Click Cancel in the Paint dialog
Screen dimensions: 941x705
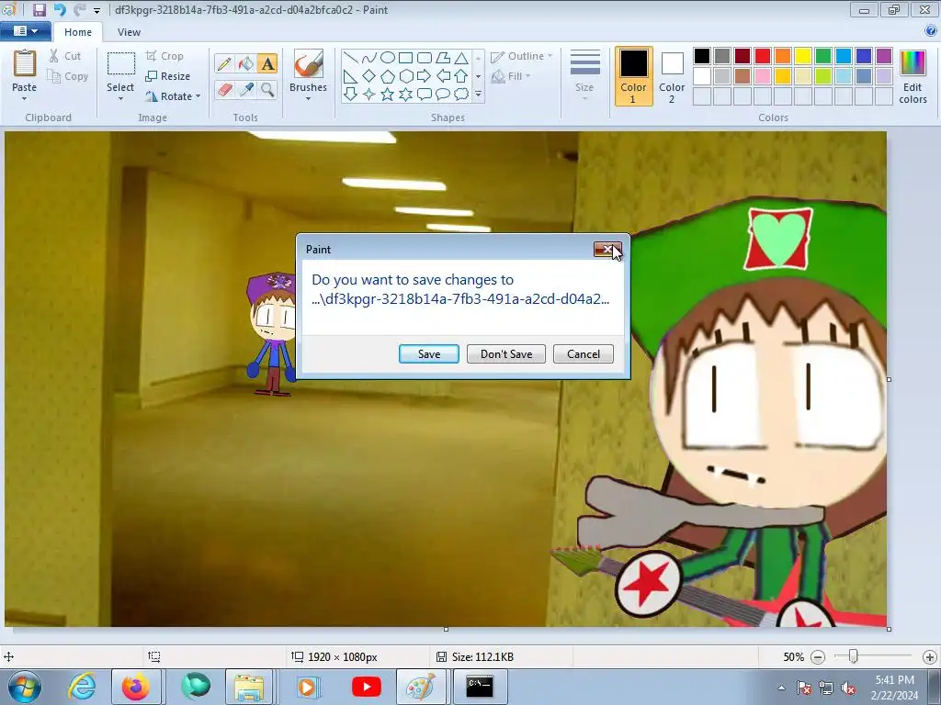tap(584, 353)
